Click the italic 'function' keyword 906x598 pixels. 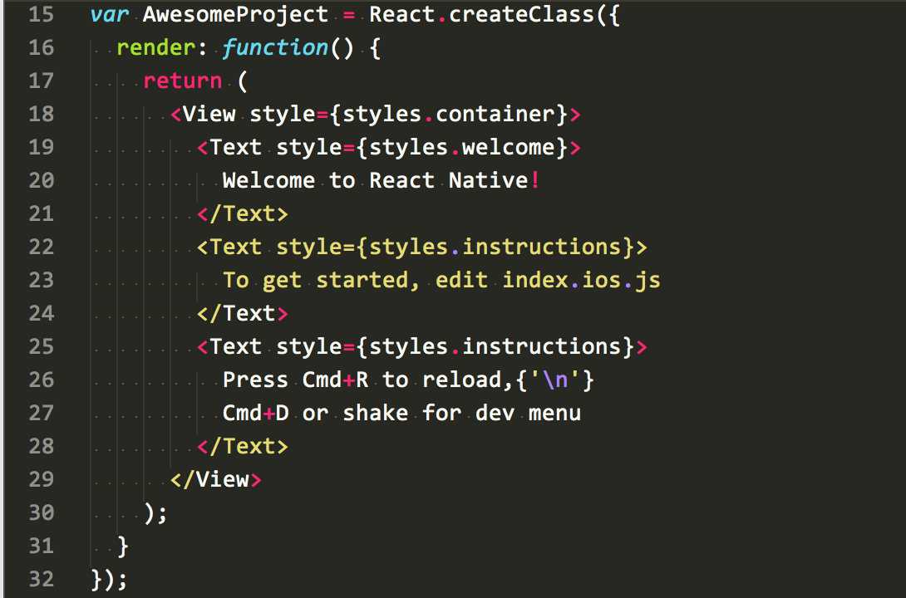(x=275, y=47)
